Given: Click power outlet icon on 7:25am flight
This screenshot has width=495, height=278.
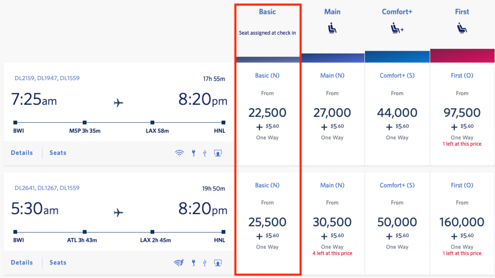Looking at the screenshot, I should click(x=193, y=153).
